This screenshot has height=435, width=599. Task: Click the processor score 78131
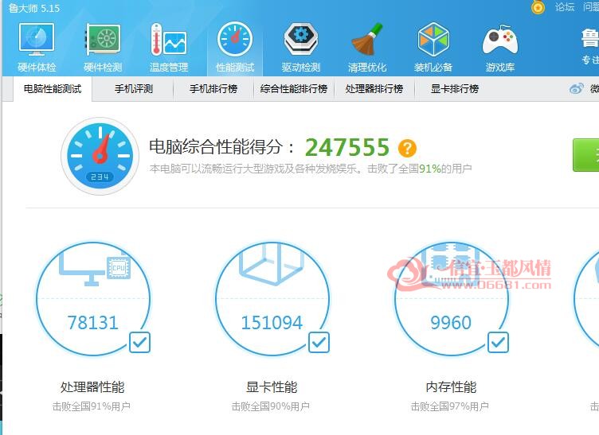[93, 323]
